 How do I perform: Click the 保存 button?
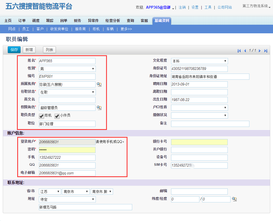[x=14, y=50]
